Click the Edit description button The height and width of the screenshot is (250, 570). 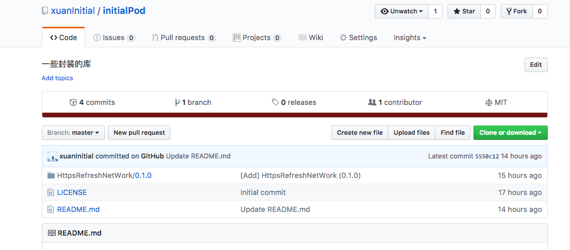[536, 65]
